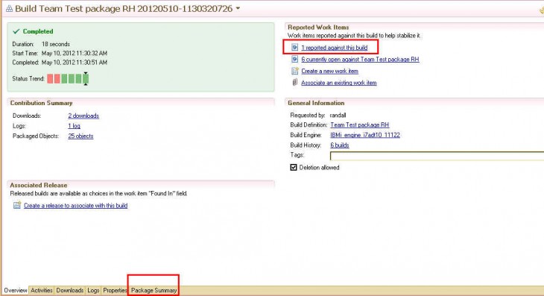Open the build title dropdown arrow
Image resolution: width=544 pixels, height=296 pixels.
[x=238, y=8]
